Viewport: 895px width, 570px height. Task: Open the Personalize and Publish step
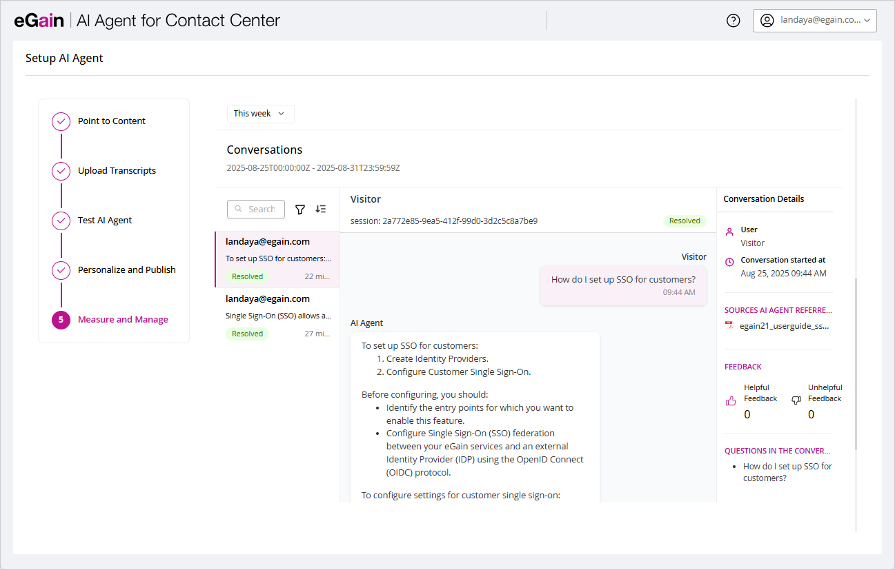tap(126, 270)
